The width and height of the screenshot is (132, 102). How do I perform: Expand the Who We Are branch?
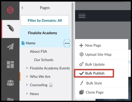coord(27,76)
